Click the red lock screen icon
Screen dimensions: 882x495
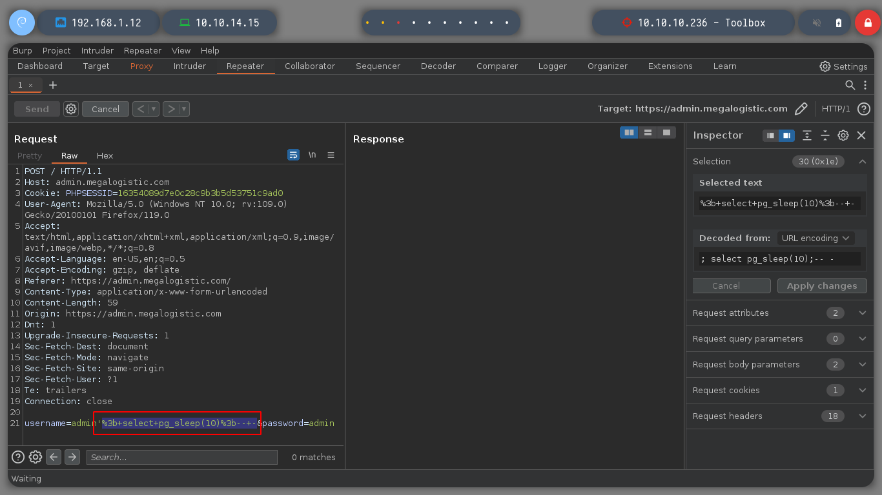point(867,23)
